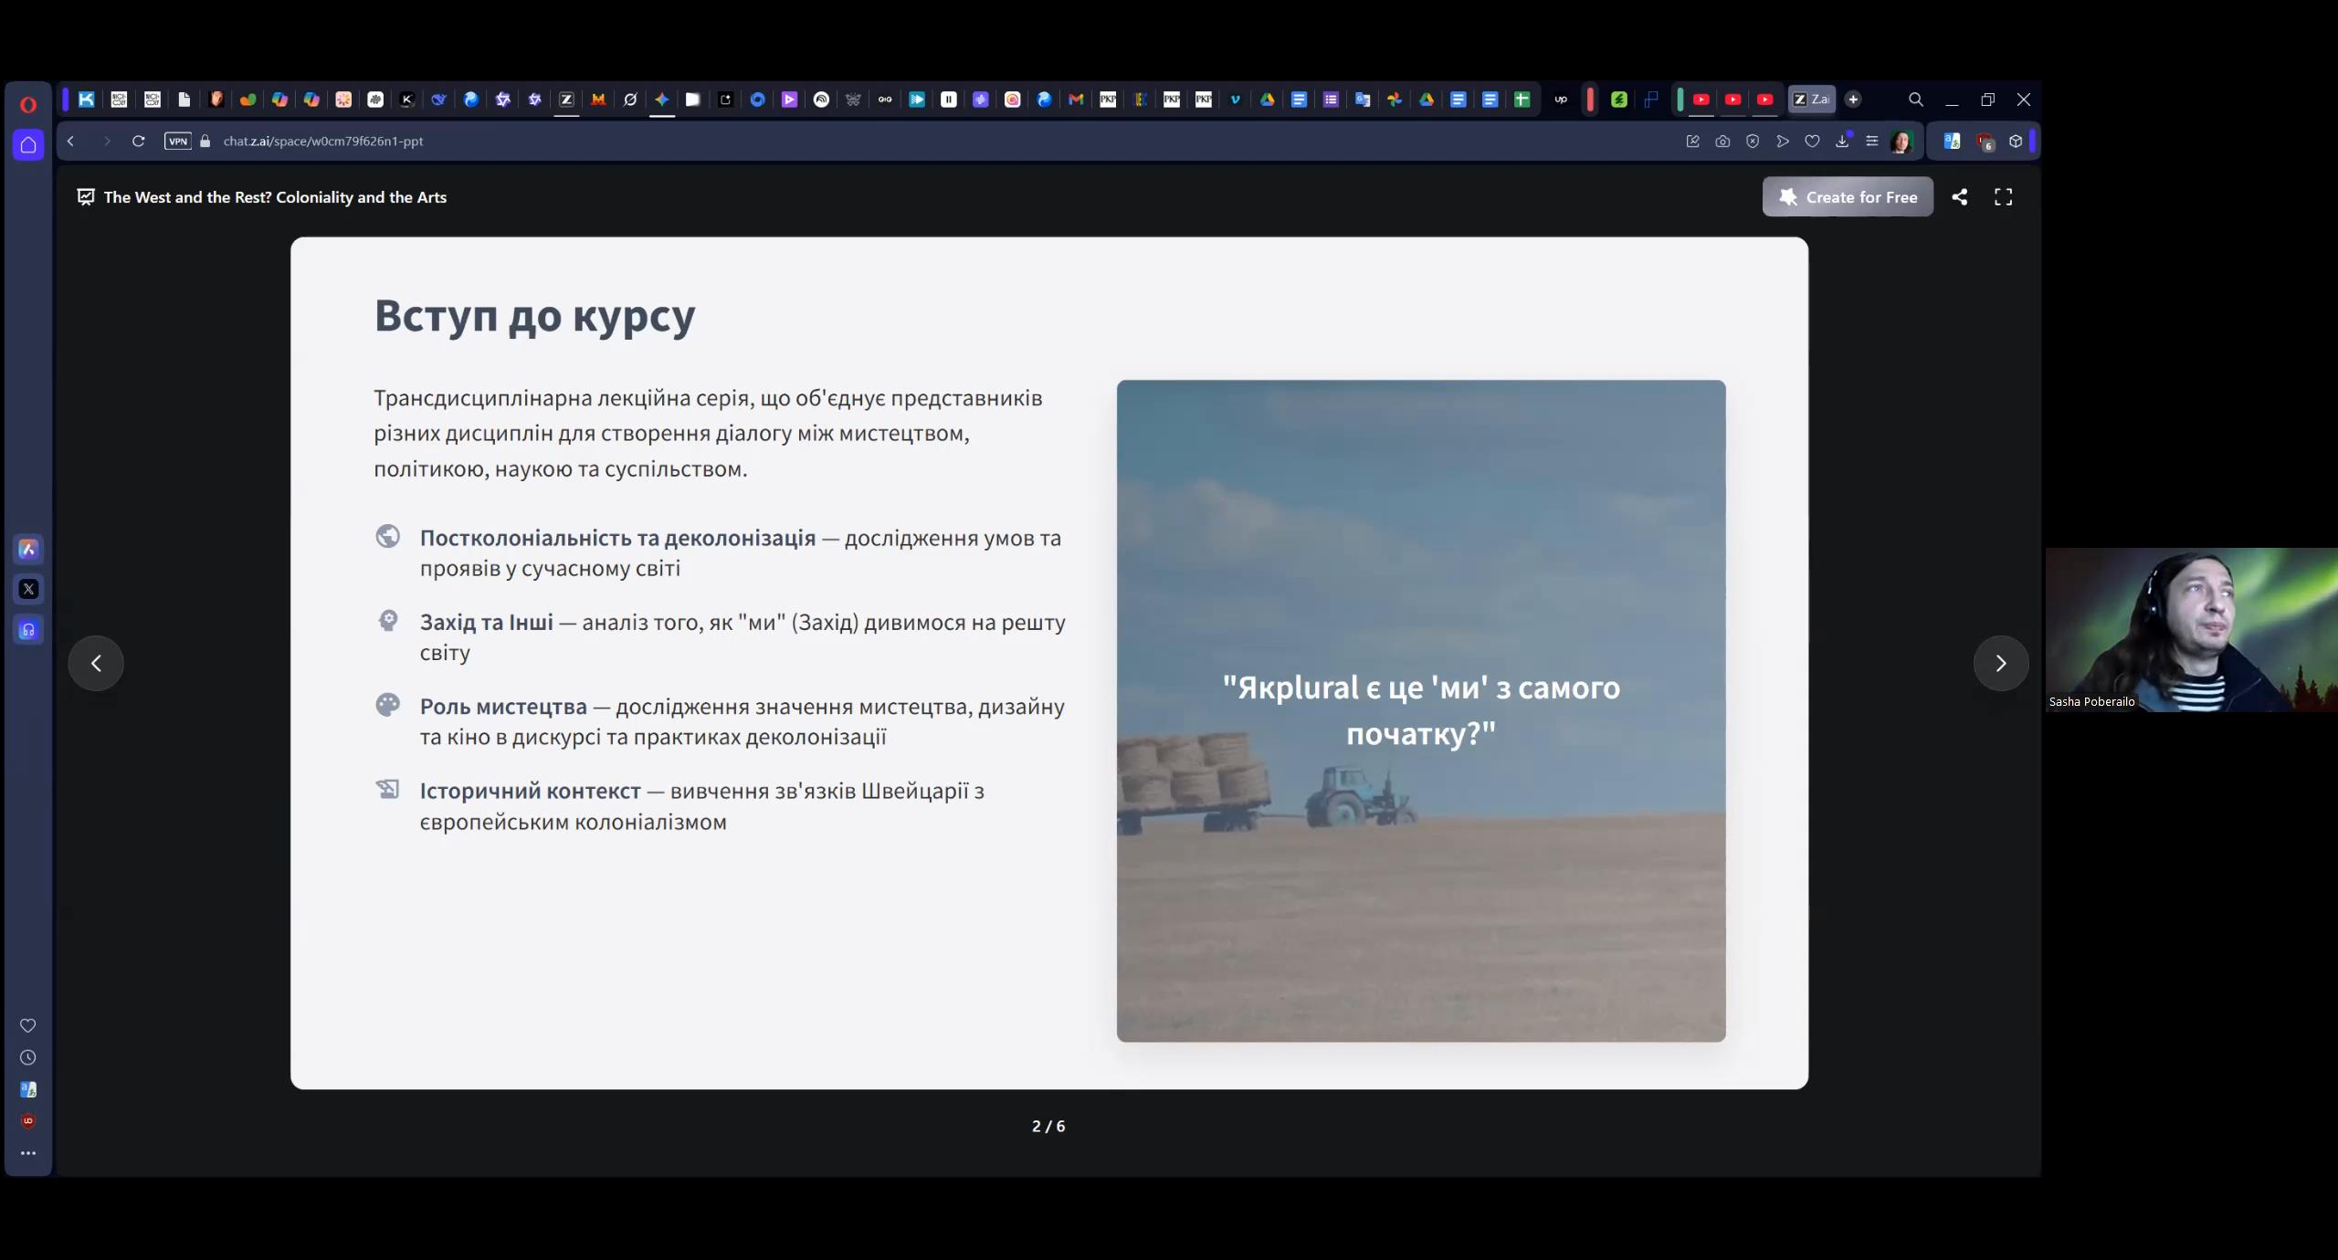
Task: Open the Opera downloads icon
Action: (1842, 142)
